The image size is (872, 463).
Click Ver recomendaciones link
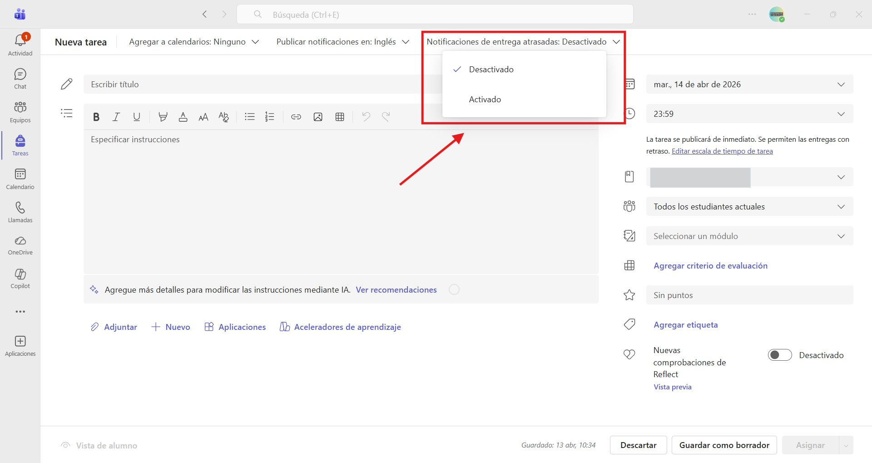[396, 290]
